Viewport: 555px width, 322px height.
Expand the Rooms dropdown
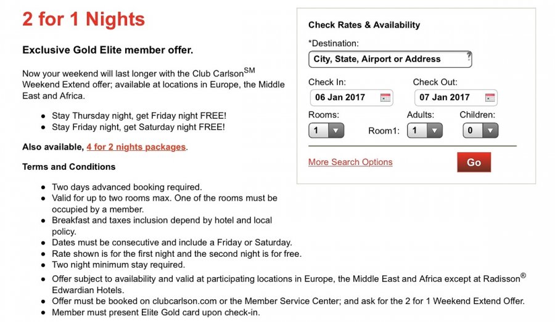(x=326, y=131)
